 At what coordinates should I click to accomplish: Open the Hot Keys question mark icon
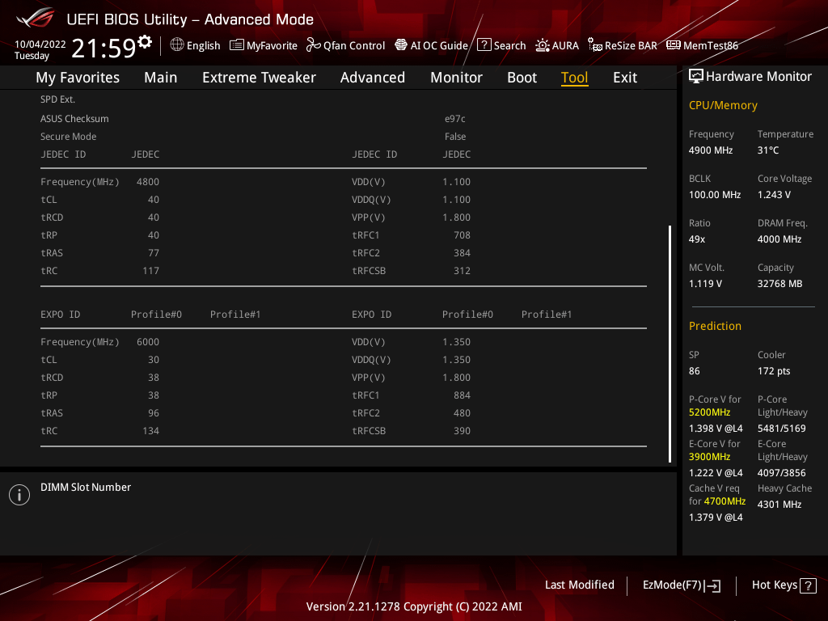coord(808,585)
